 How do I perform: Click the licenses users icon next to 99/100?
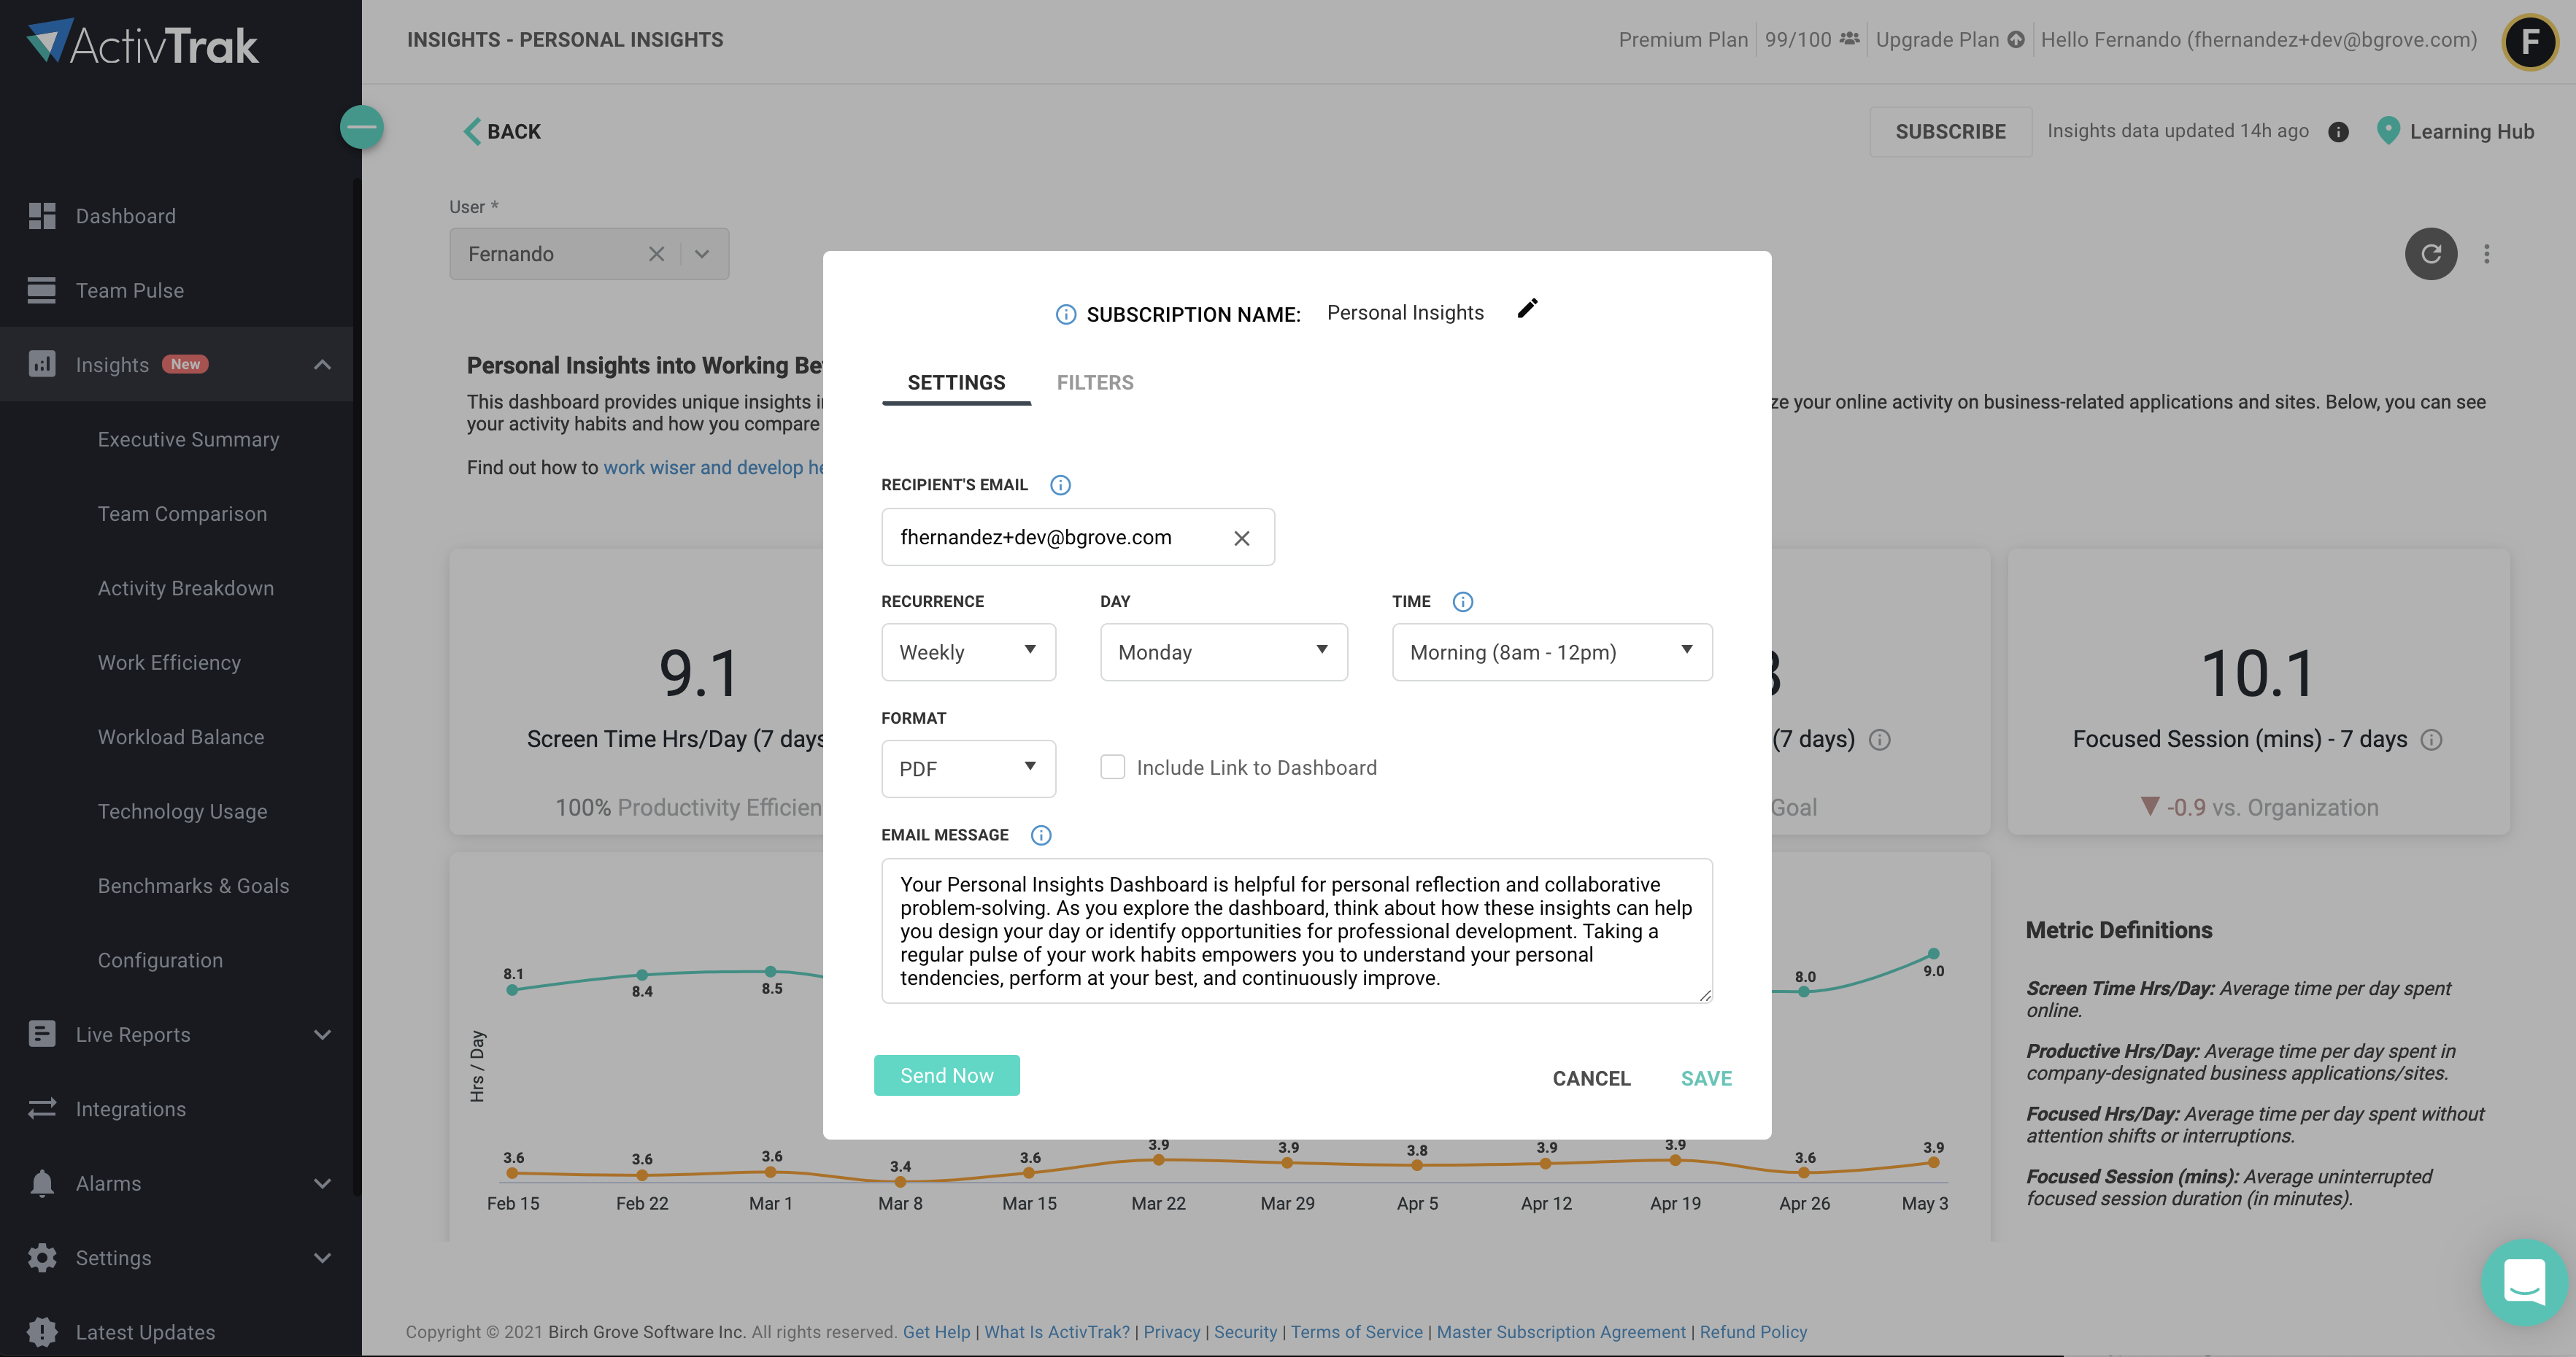1849,39
